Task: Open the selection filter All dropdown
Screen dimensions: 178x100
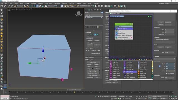Action: coord(20,6)
